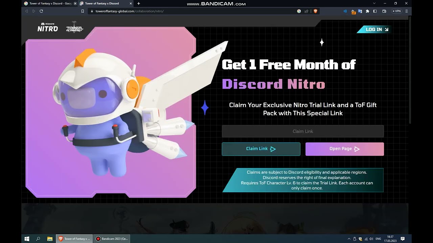
Task: Click the pink Open Page button
Action: pyautogui.click(x=344, y=149)
